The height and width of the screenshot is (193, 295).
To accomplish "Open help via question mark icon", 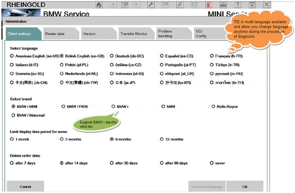I will [x=238, y=4].
